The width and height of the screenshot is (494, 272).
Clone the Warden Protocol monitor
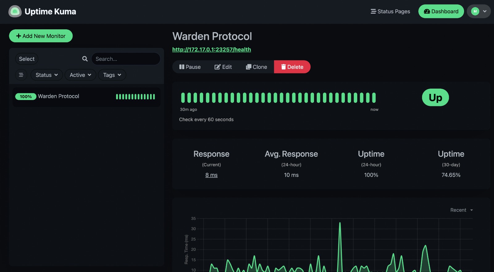[x=256, y=67]
